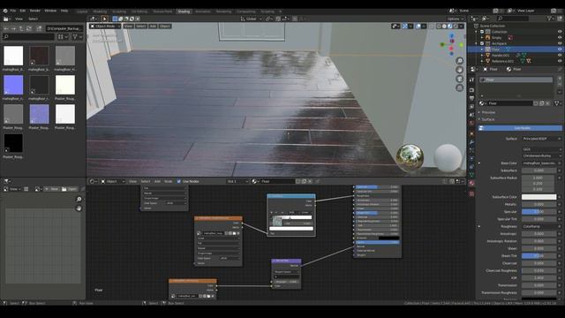This screenshot has height=318, width=565.
Task: Switch to the Shading workspace tab
Action: (184, 11)
